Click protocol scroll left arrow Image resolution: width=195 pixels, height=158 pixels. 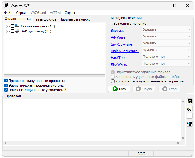pos(6,143)
